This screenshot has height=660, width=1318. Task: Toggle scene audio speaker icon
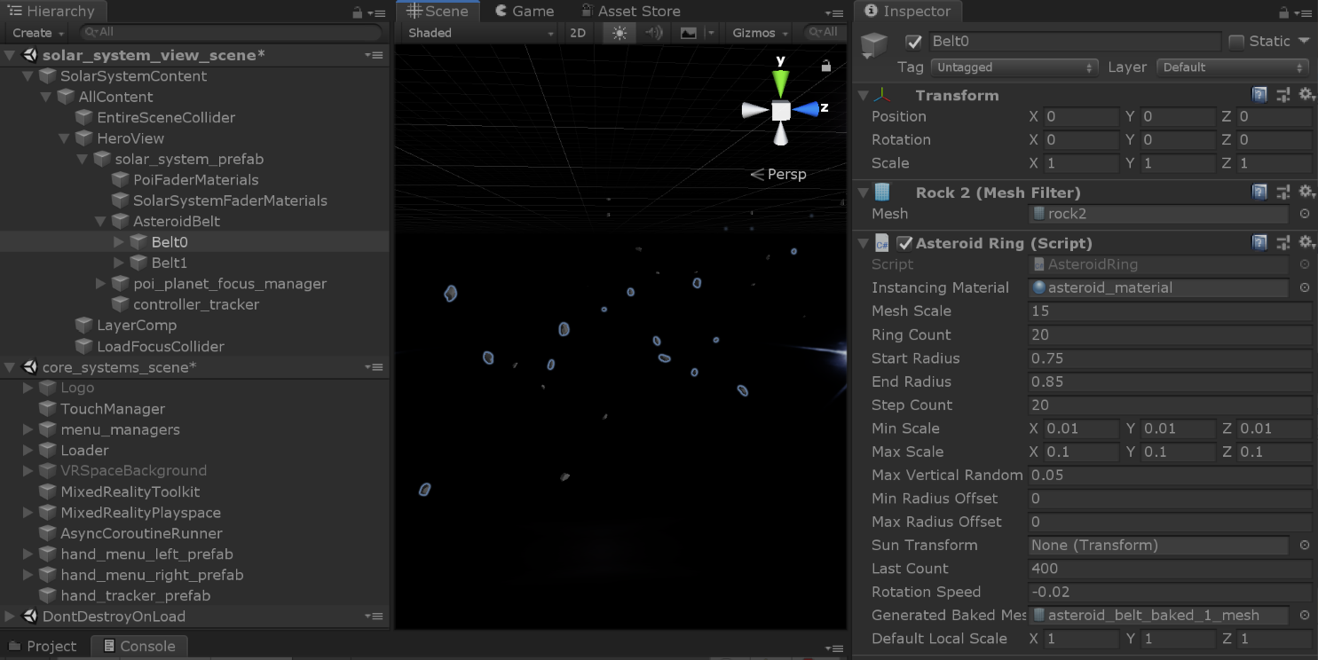(x=654, y=33)
